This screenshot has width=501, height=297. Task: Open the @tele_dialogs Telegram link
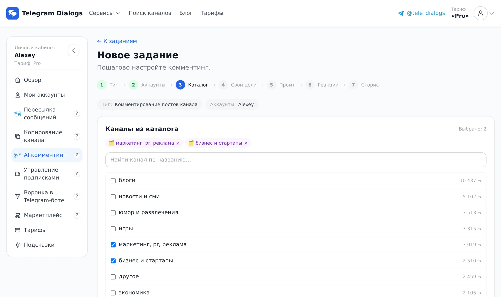tap(426, 13)
